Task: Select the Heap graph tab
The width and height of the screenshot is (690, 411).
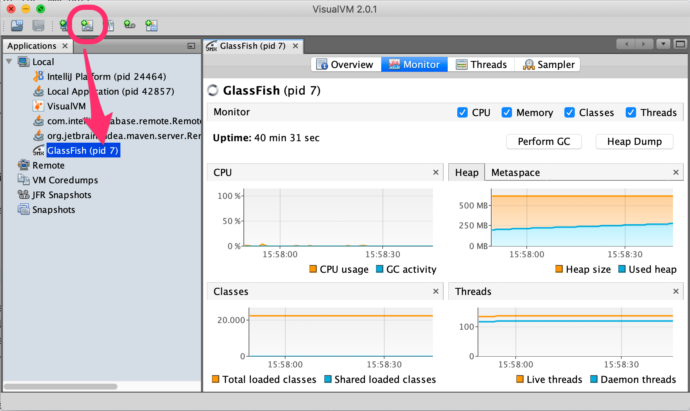Action: tap(467, 173)
